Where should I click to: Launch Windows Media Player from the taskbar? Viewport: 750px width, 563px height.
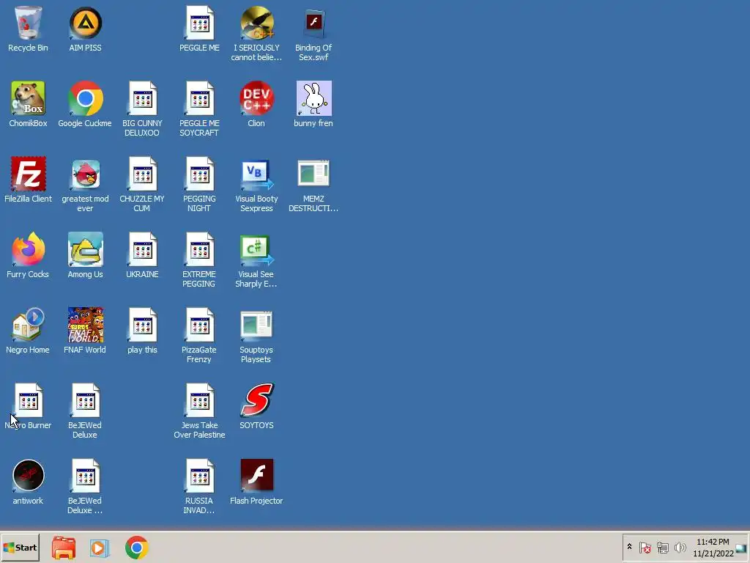click(100, 548)
